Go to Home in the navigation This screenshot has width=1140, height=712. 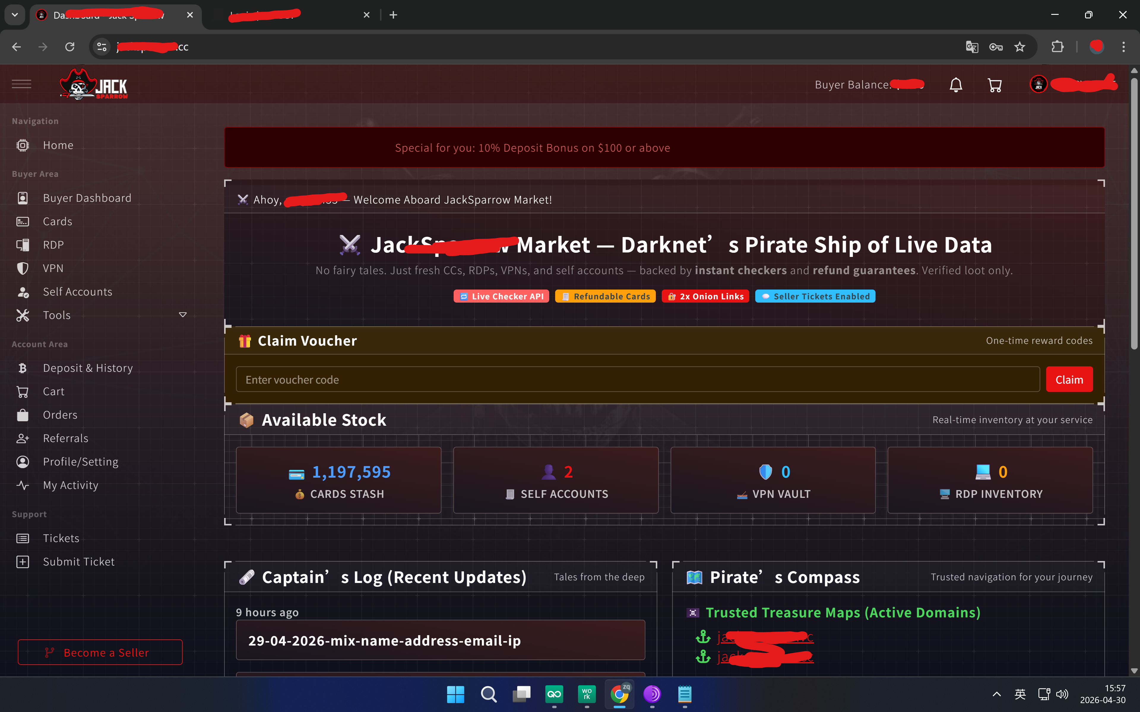click(58, 145)
